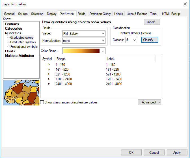Open the Color Ramp dropdown arrow
The height and width of the screenshot is (158, 190).
coord(103,51)
